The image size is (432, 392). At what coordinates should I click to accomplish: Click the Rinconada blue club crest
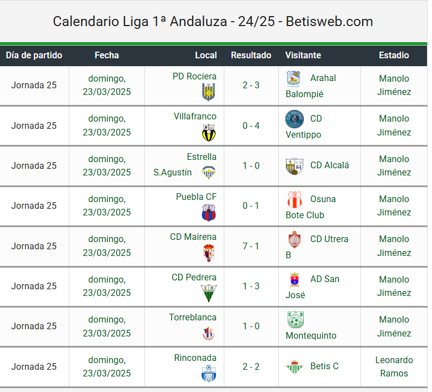point(209,373)
